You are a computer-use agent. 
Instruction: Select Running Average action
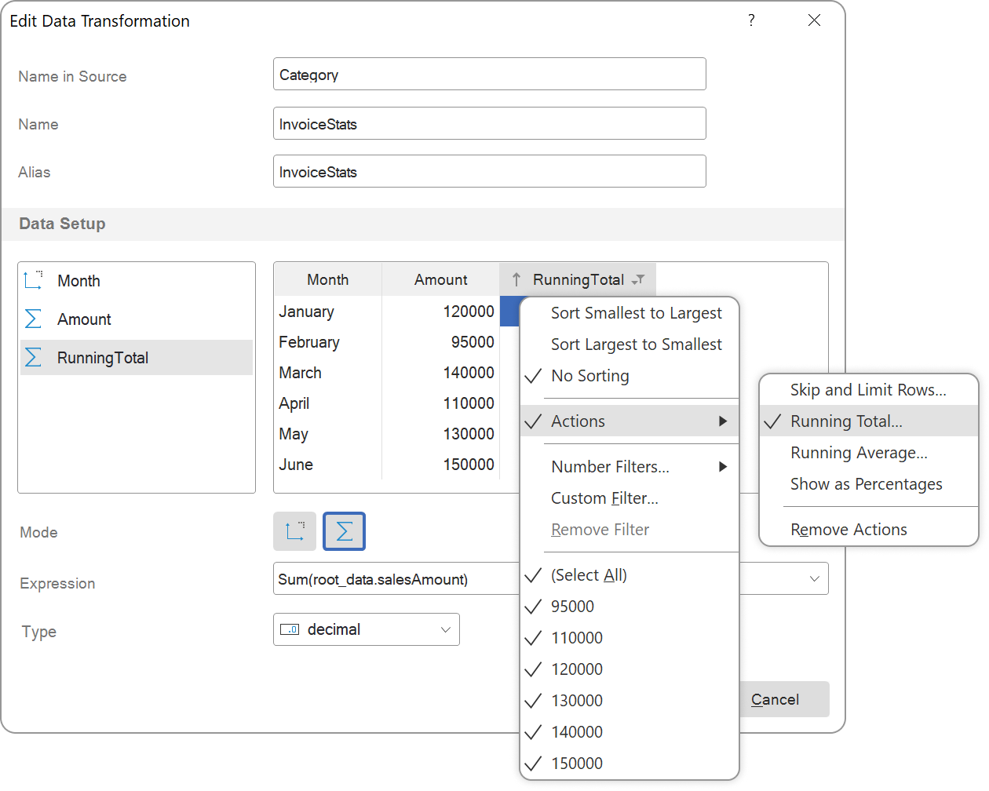click(869, 453)
